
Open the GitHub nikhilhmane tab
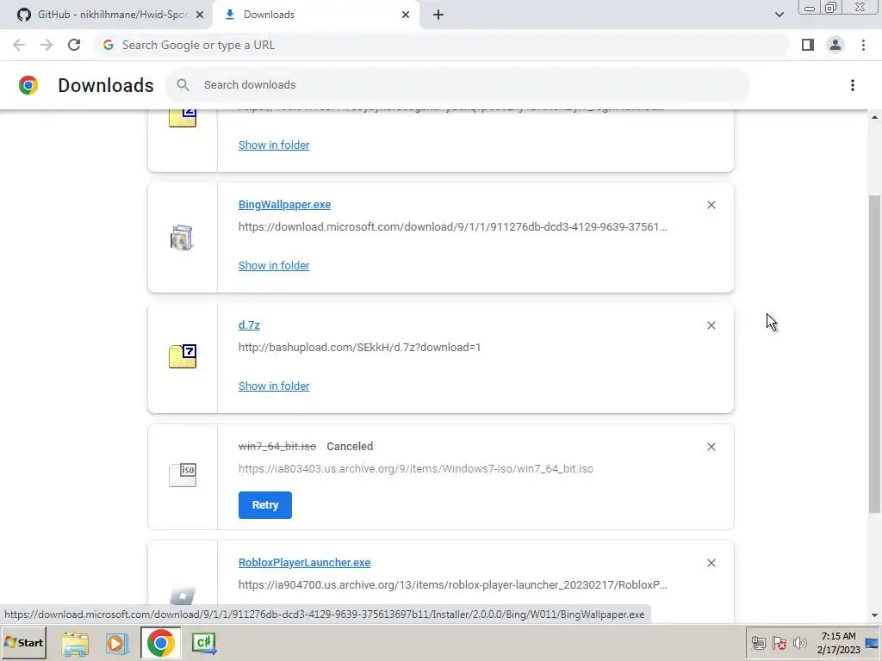(x=107, y=15)
